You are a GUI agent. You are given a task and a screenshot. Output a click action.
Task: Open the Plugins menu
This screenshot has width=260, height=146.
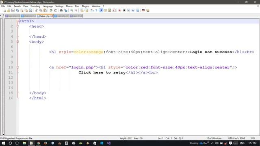pos(86,6)
